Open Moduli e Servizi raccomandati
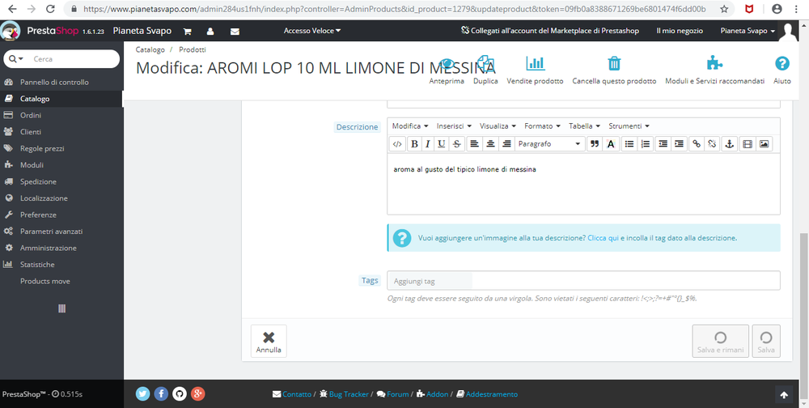 pyautogui.click(x=714, y=70)
